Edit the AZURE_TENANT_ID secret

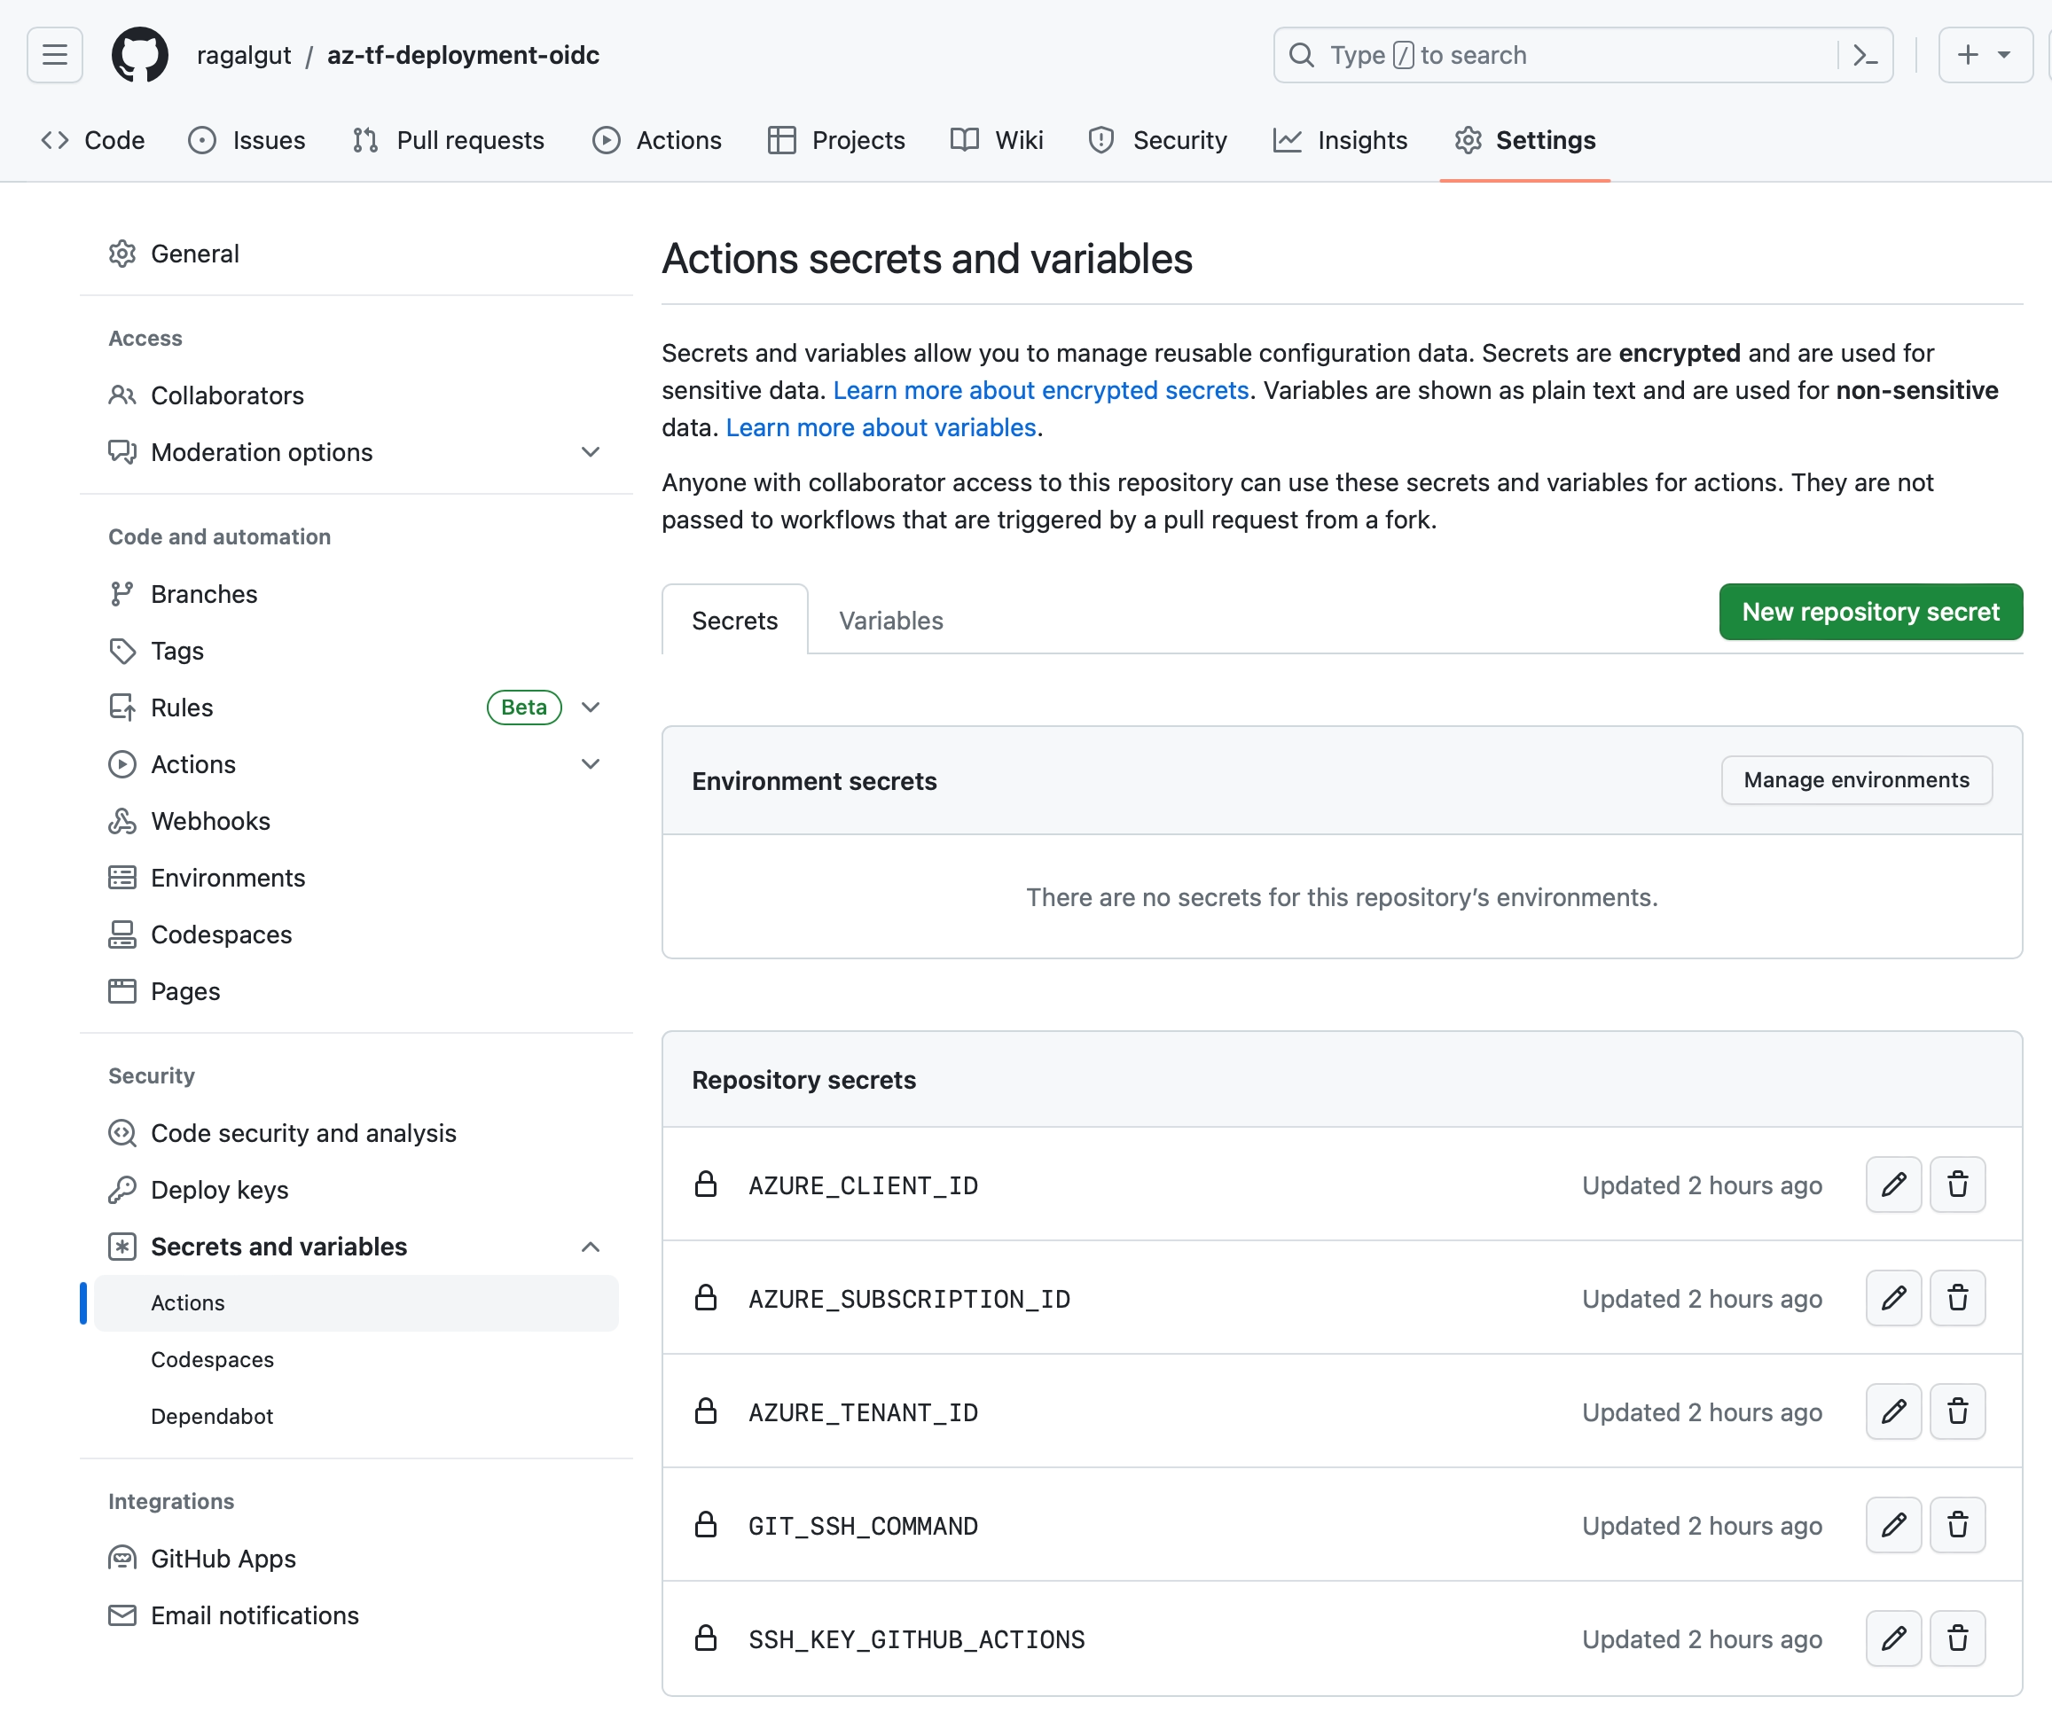pyautogui.click(x=1892, y=1411)
